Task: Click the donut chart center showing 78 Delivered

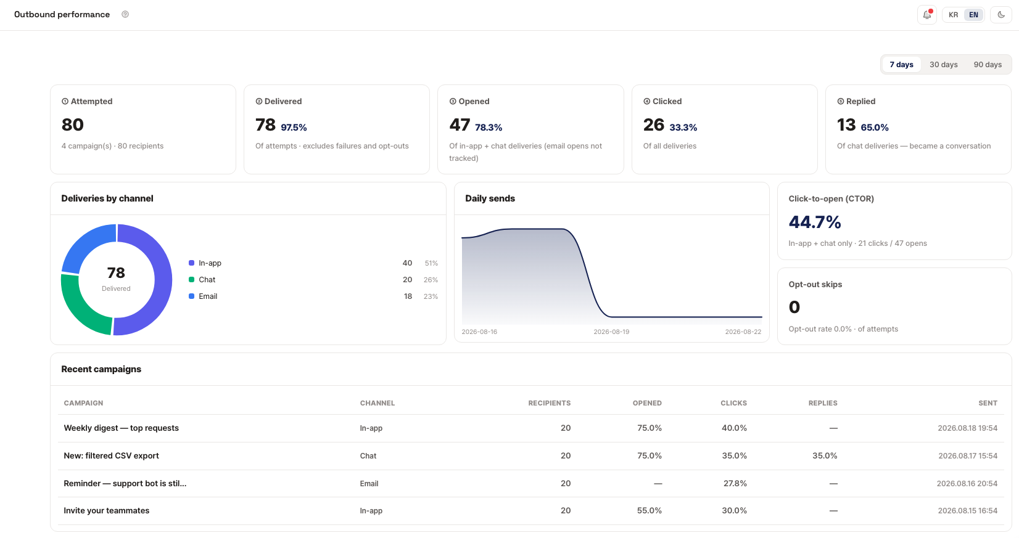Action: coord(117,279)
